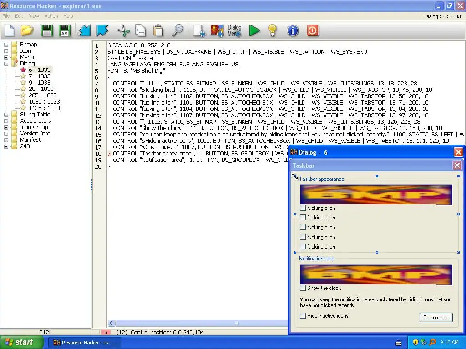Click the yellow light bulb icon
Viewport: 466px width, 349px height.
pos(272,30)
